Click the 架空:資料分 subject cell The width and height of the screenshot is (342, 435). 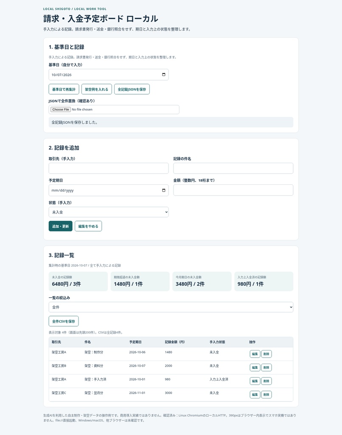pyautogui.click(x=94, y=366)
